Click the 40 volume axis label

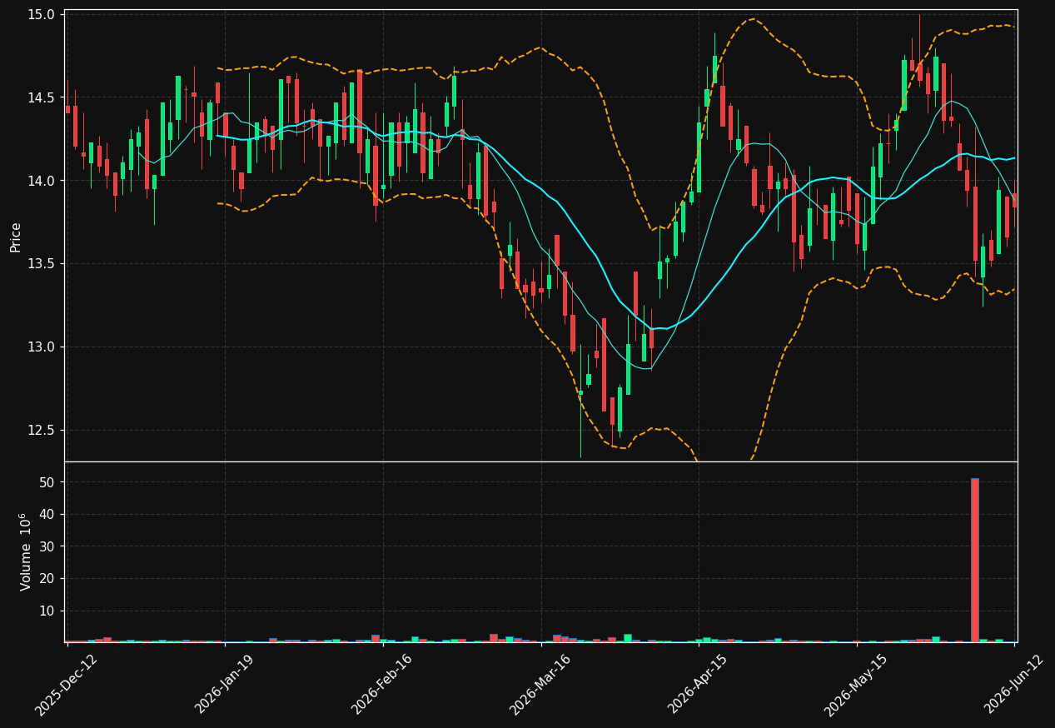pyautogui.click(x=47, y=515)
